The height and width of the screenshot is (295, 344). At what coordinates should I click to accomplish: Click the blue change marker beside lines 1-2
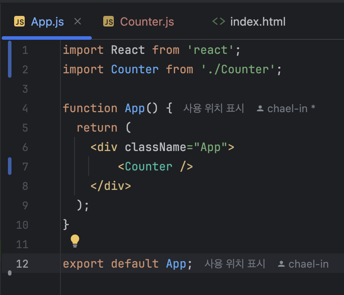tap(10, 59)
